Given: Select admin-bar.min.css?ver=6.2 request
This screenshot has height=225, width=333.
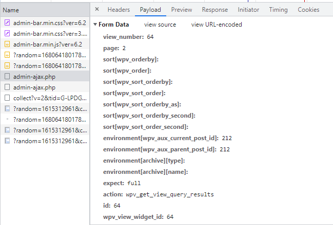Looking at the screenshot, I should point(45,22).
